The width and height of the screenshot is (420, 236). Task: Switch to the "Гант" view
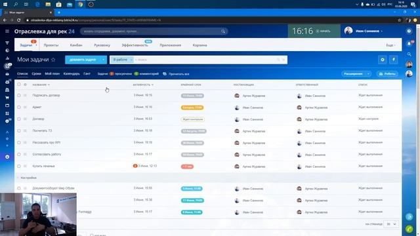pyautogui.click(x=87, y=73)
